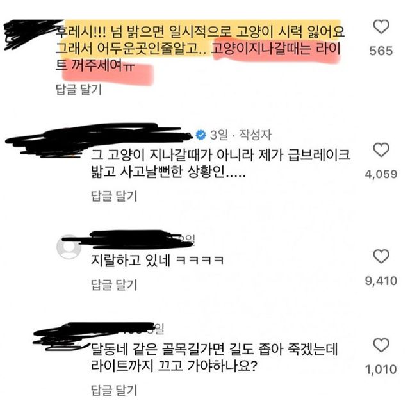This screenshot has height=408, width=410.
Task: Click 답글 달기 below the 라이트까지 끄고 comment
Action: pyautogui.click(x=114, y=390)
